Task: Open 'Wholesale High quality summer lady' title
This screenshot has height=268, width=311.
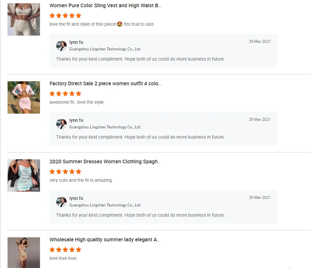Action: point(105,240)
